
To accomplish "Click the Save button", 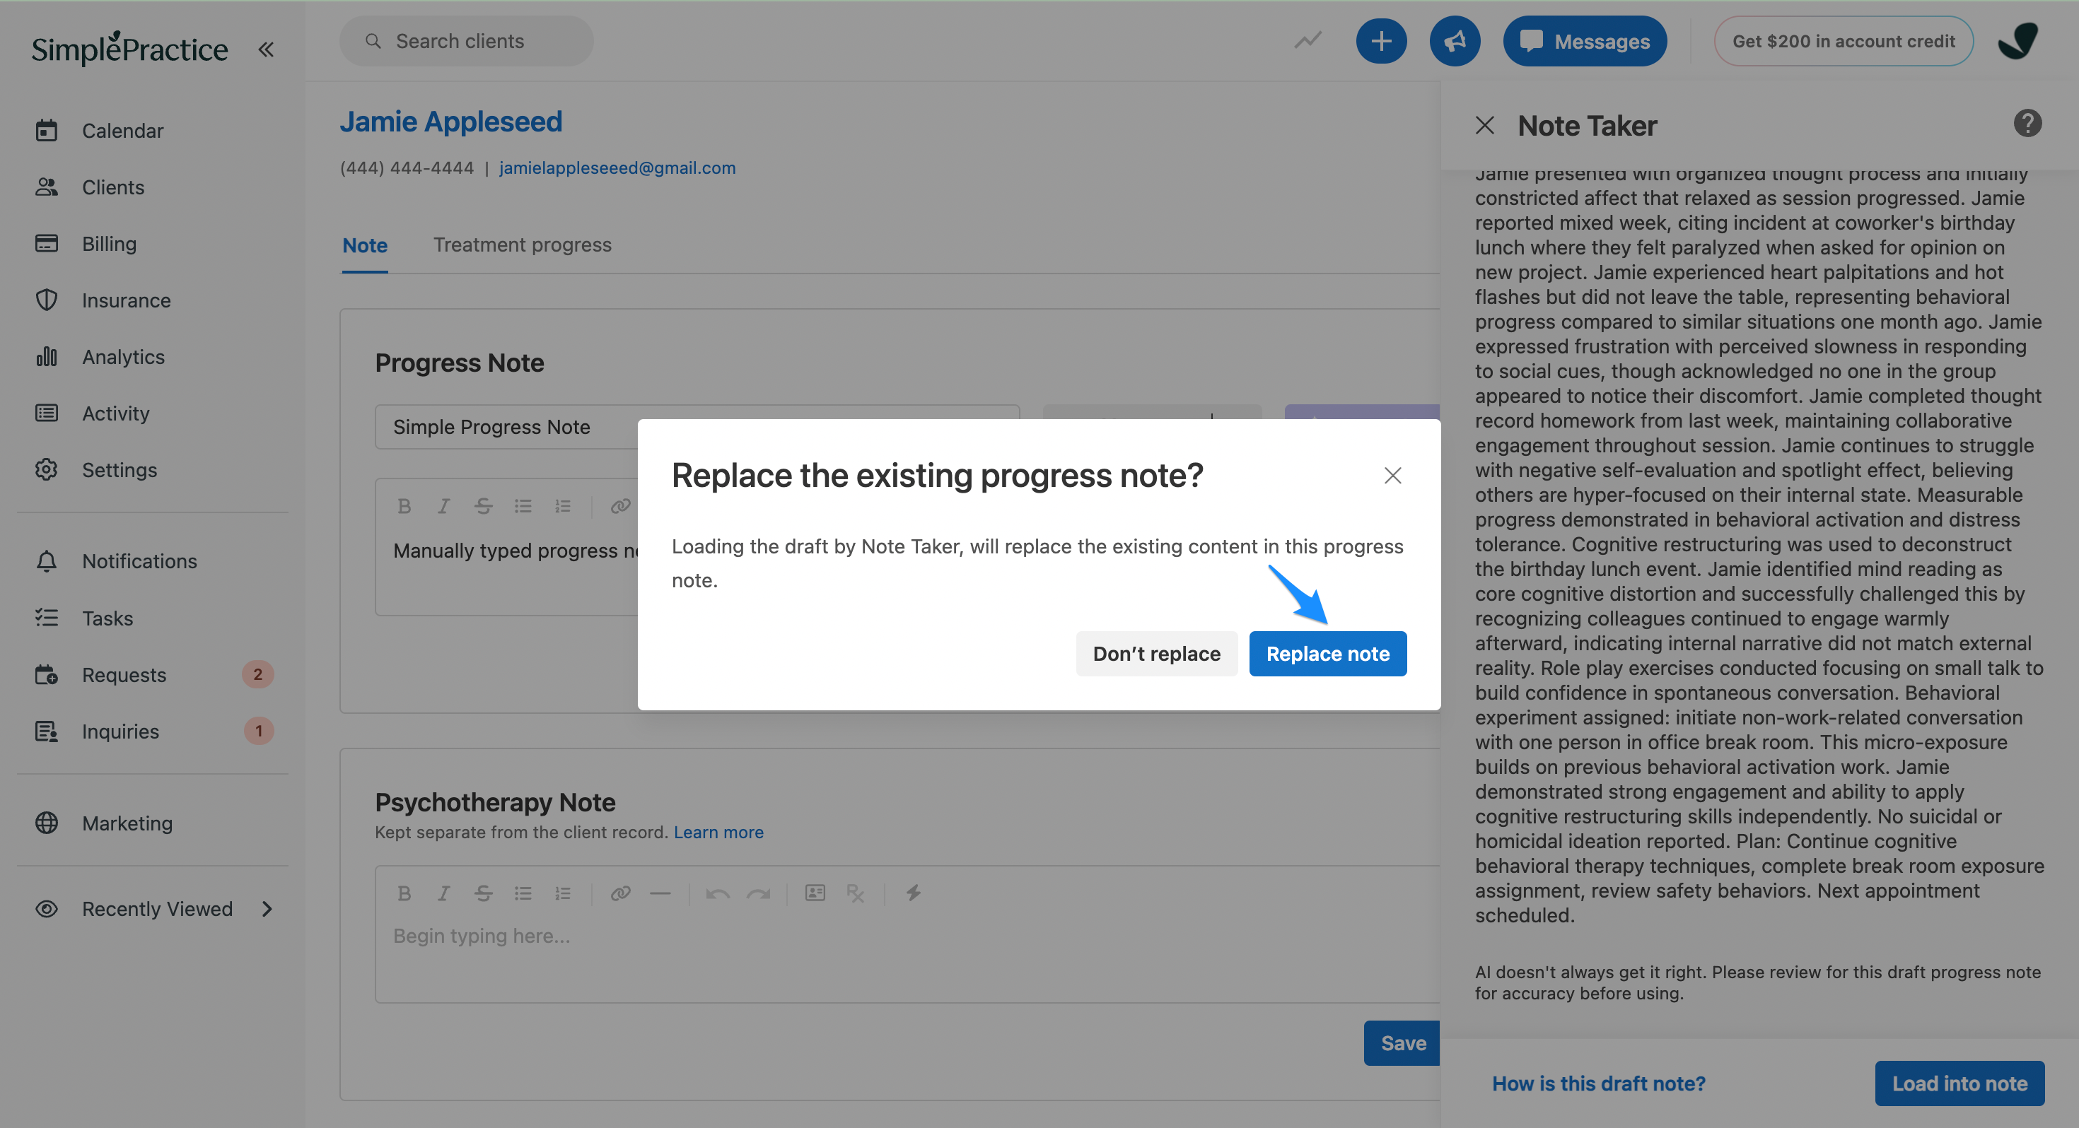I will pyautogui.click(x=1403, y=1042).
